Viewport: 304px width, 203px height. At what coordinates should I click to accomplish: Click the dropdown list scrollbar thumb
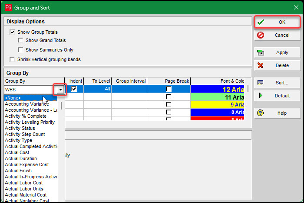tap(61, 106)
